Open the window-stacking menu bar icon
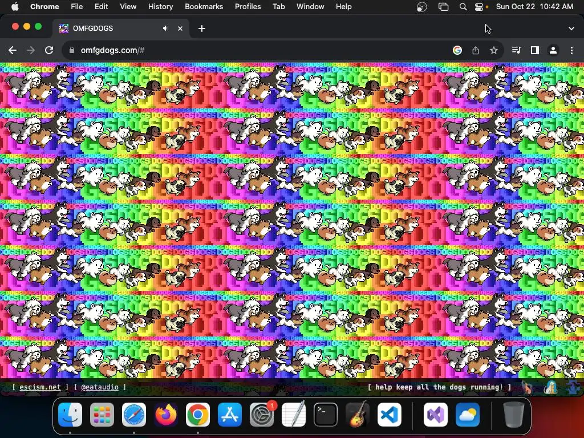The width and height of the screenshot is (584, 438). coord(443,7)
